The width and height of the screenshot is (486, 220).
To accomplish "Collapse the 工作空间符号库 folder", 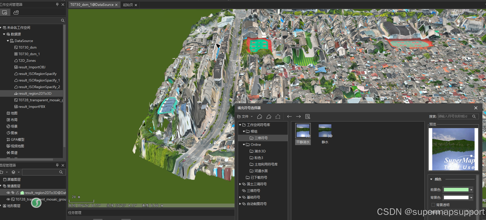I will 240,125.
